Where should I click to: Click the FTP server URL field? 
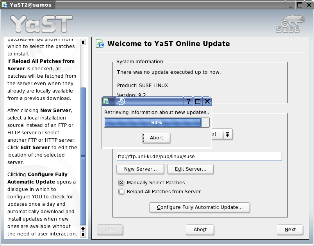[x=199, y=156]
